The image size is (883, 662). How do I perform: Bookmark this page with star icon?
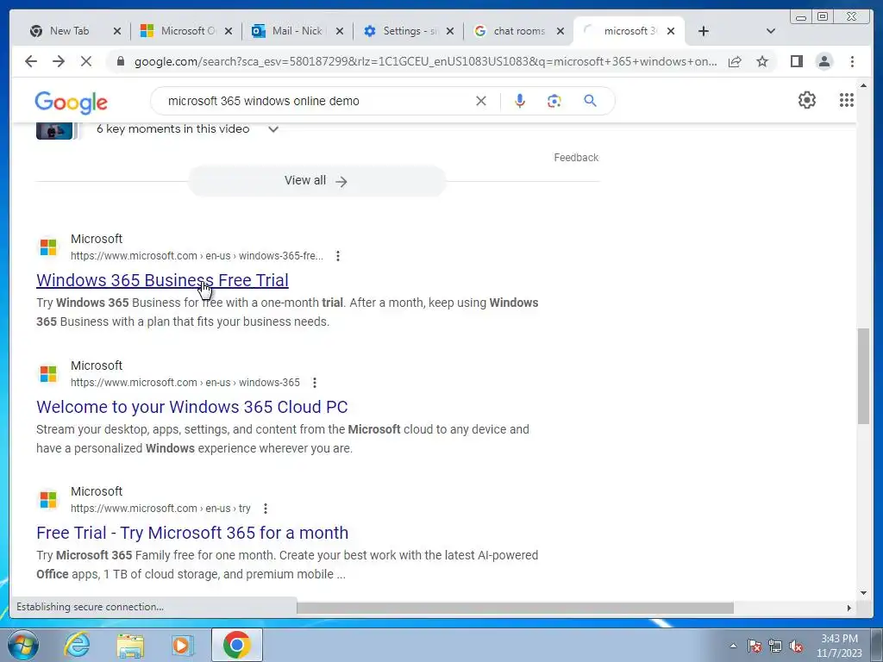tap(762, 61)
